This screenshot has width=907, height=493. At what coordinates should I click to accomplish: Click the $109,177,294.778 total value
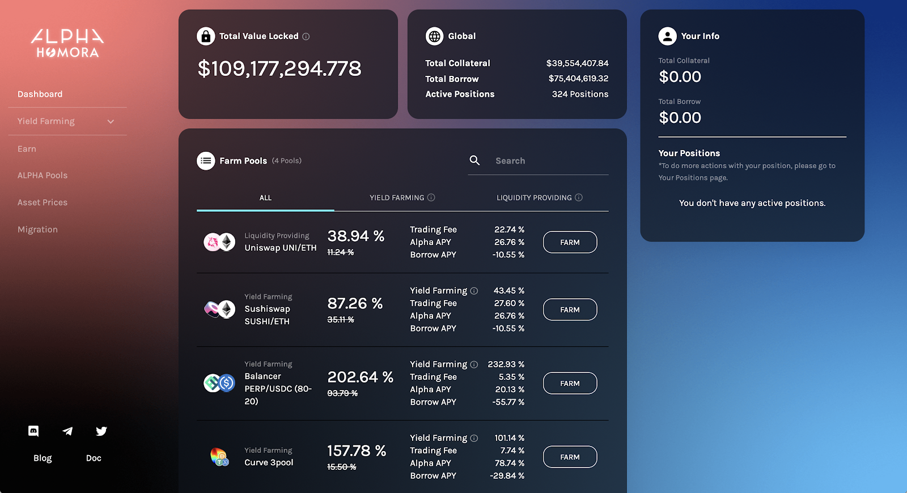click(279, 68)
